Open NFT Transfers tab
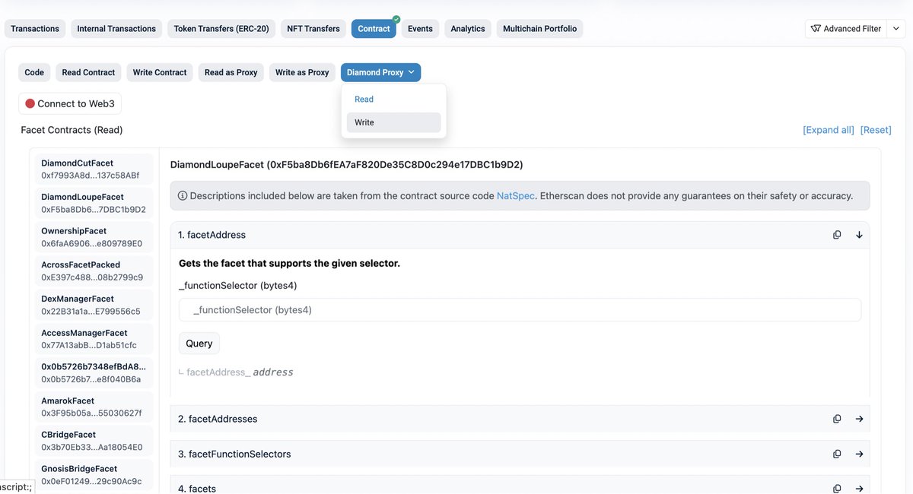Screen dimensions: 913x494 (313, 29)
